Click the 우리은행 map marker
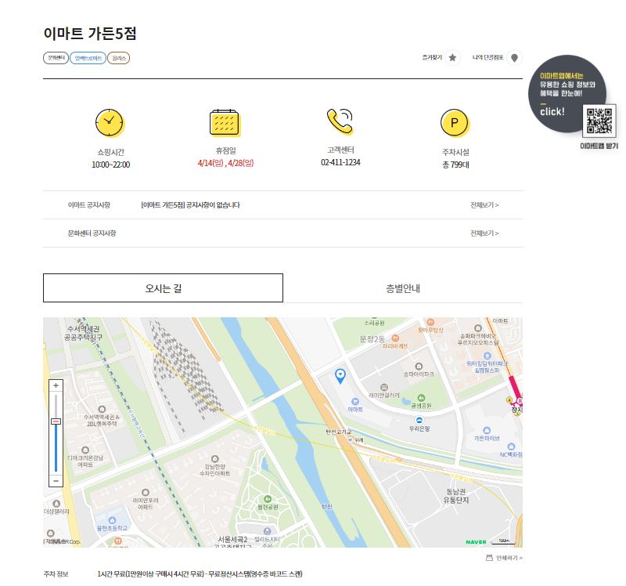The width and height of the screenshot is (626, 586). tap(419, 420)
